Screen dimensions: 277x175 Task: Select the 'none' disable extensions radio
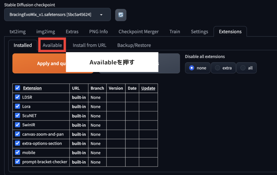point(192,68)
